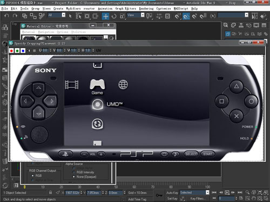This screenshot has width=270, height=202.
Task: Click the Mirror tool icon
Action: [x=254, y=16]
